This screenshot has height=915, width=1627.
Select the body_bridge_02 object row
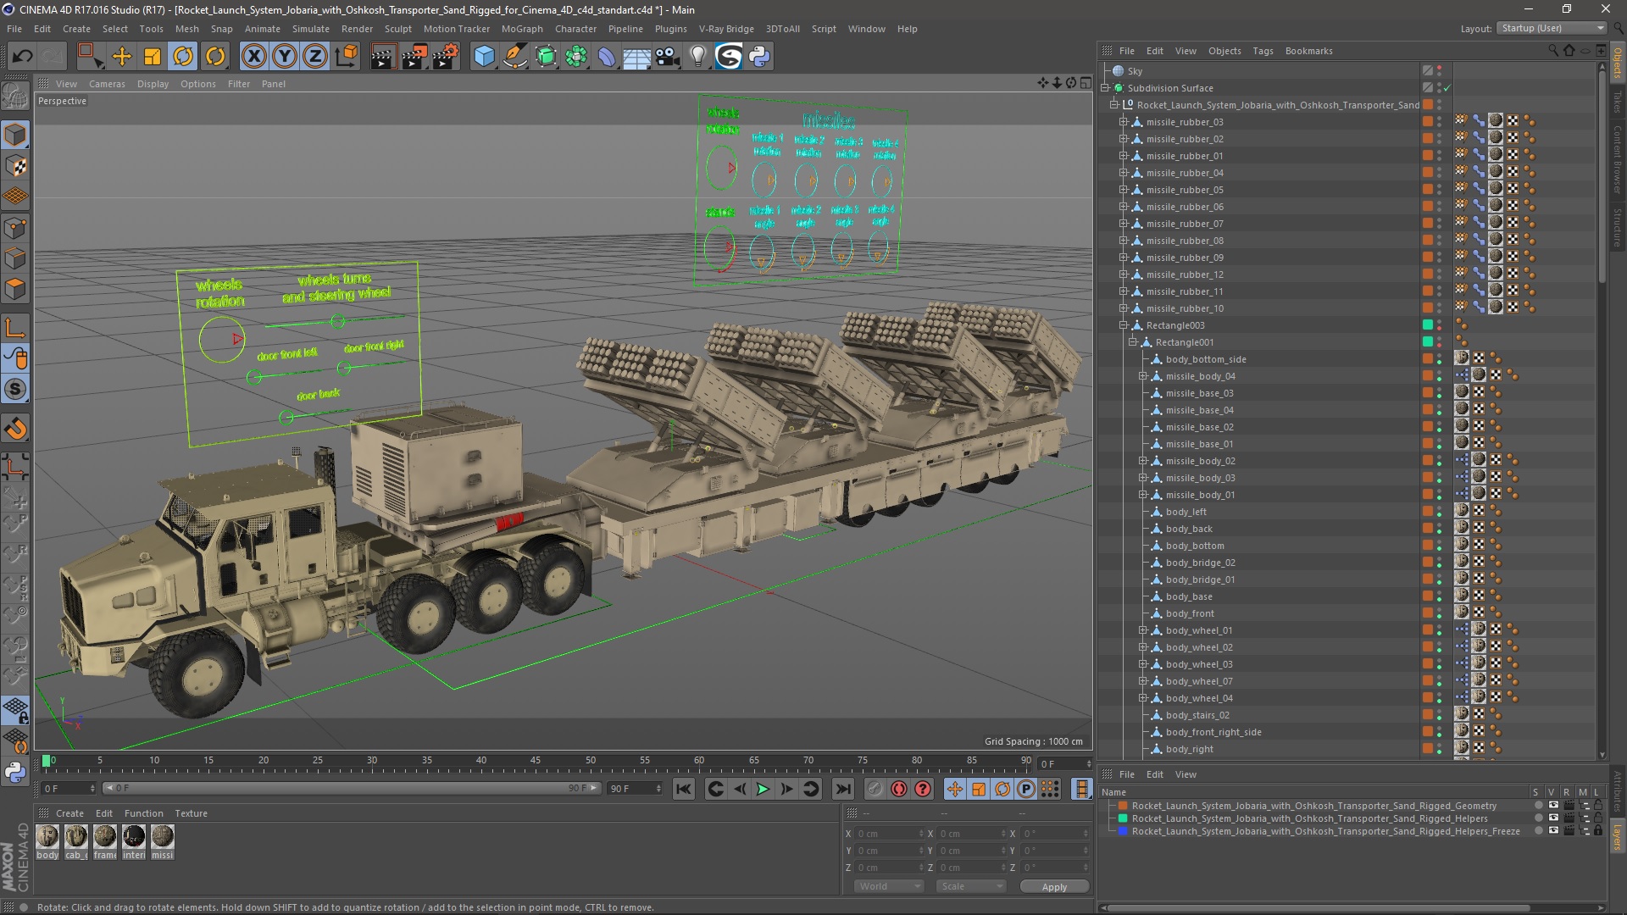[x=1200, y=563]
